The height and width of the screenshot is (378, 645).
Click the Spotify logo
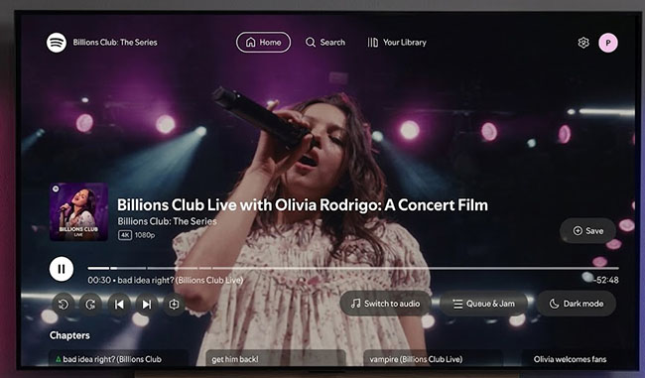click(x=57, y=43)
